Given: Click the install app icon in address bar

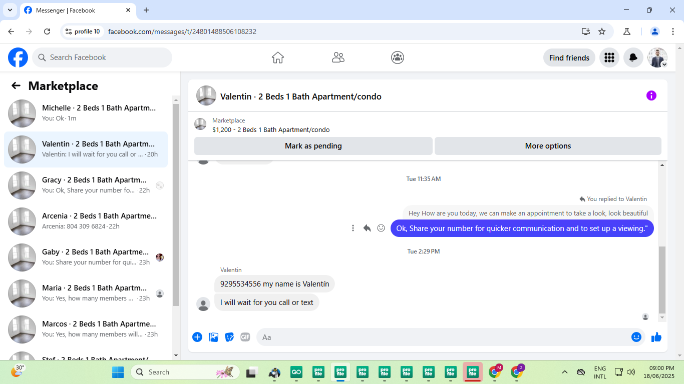Looking at the screenshot, I should (x=586, y=31).
